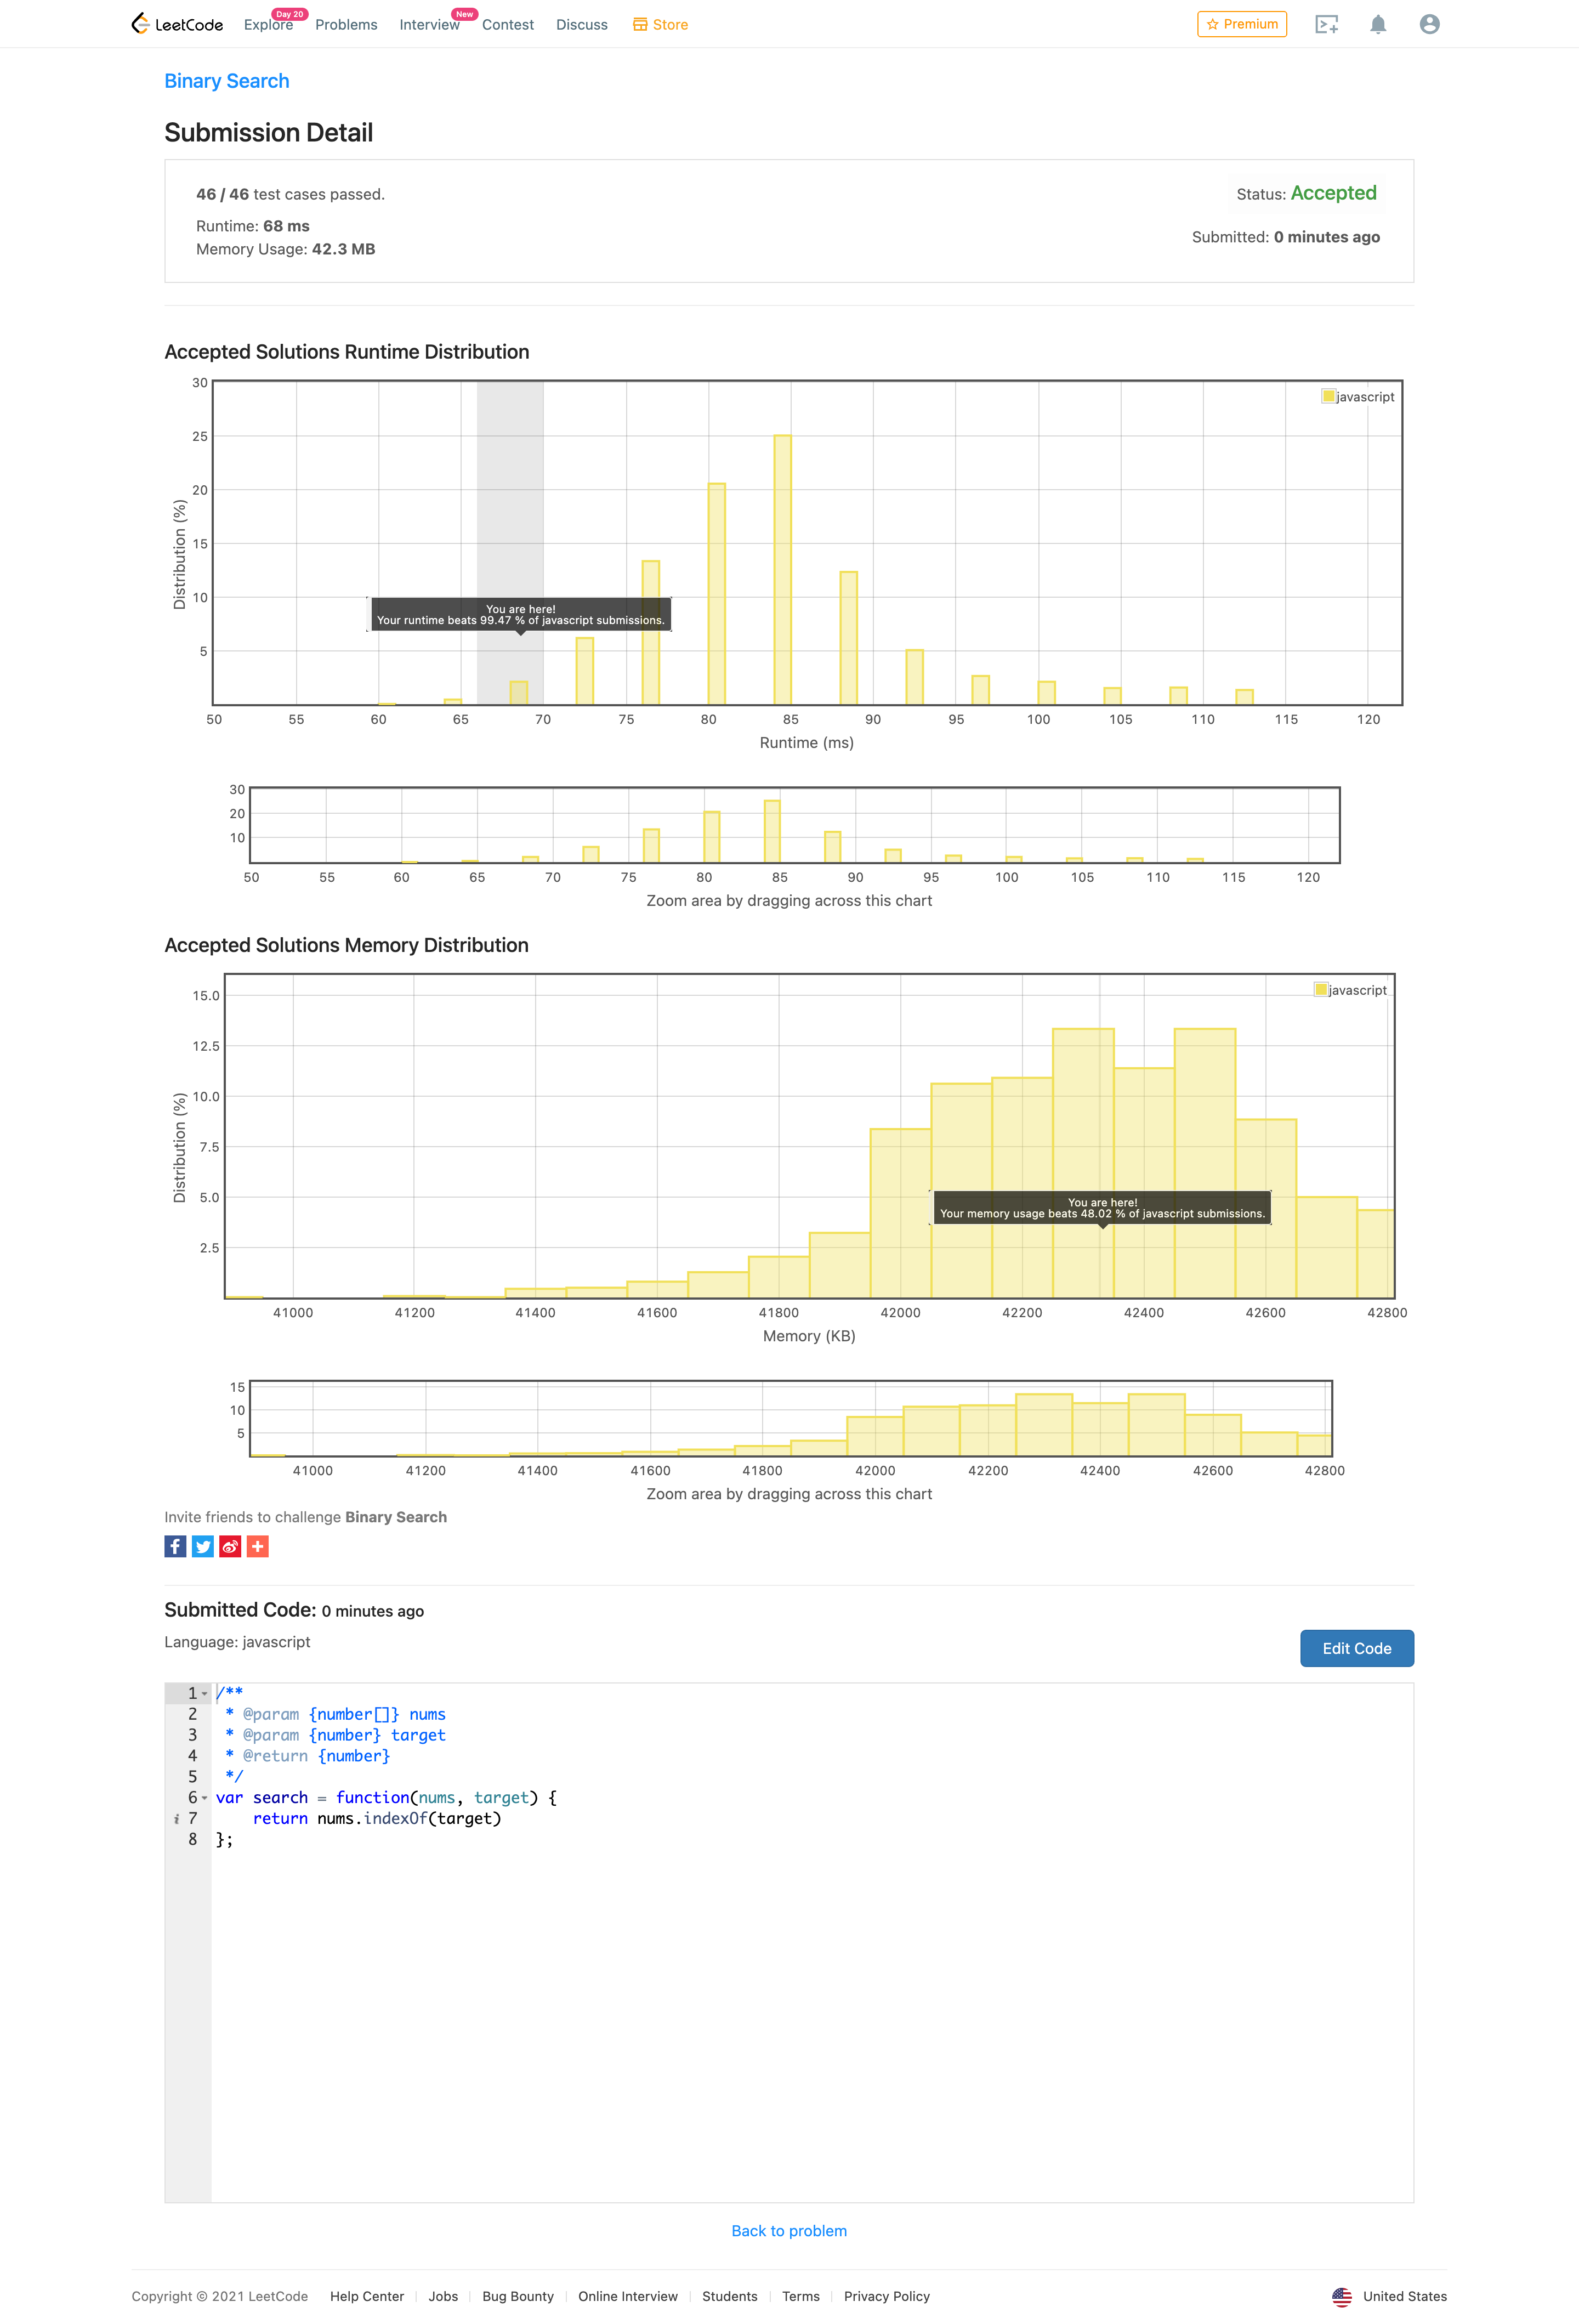Screen dimensions: 1579x2324
Task: Share via Weibo icon
Action: click(230, 1546)
